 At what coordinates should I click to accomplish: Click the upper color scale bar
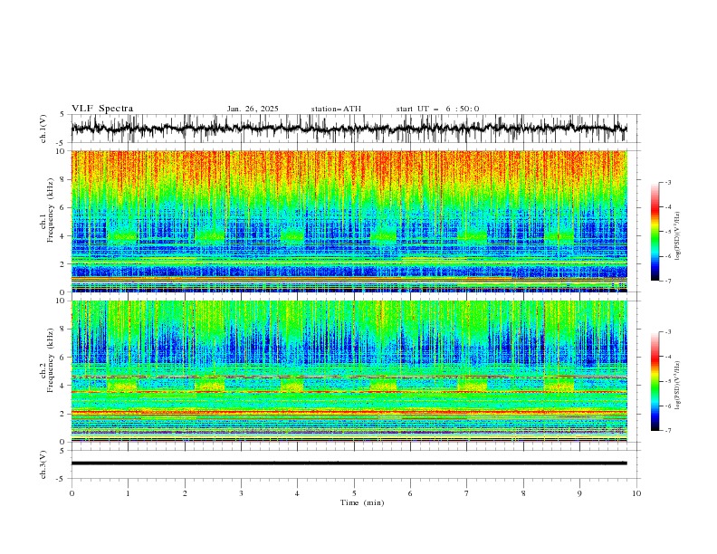(655, 232)
